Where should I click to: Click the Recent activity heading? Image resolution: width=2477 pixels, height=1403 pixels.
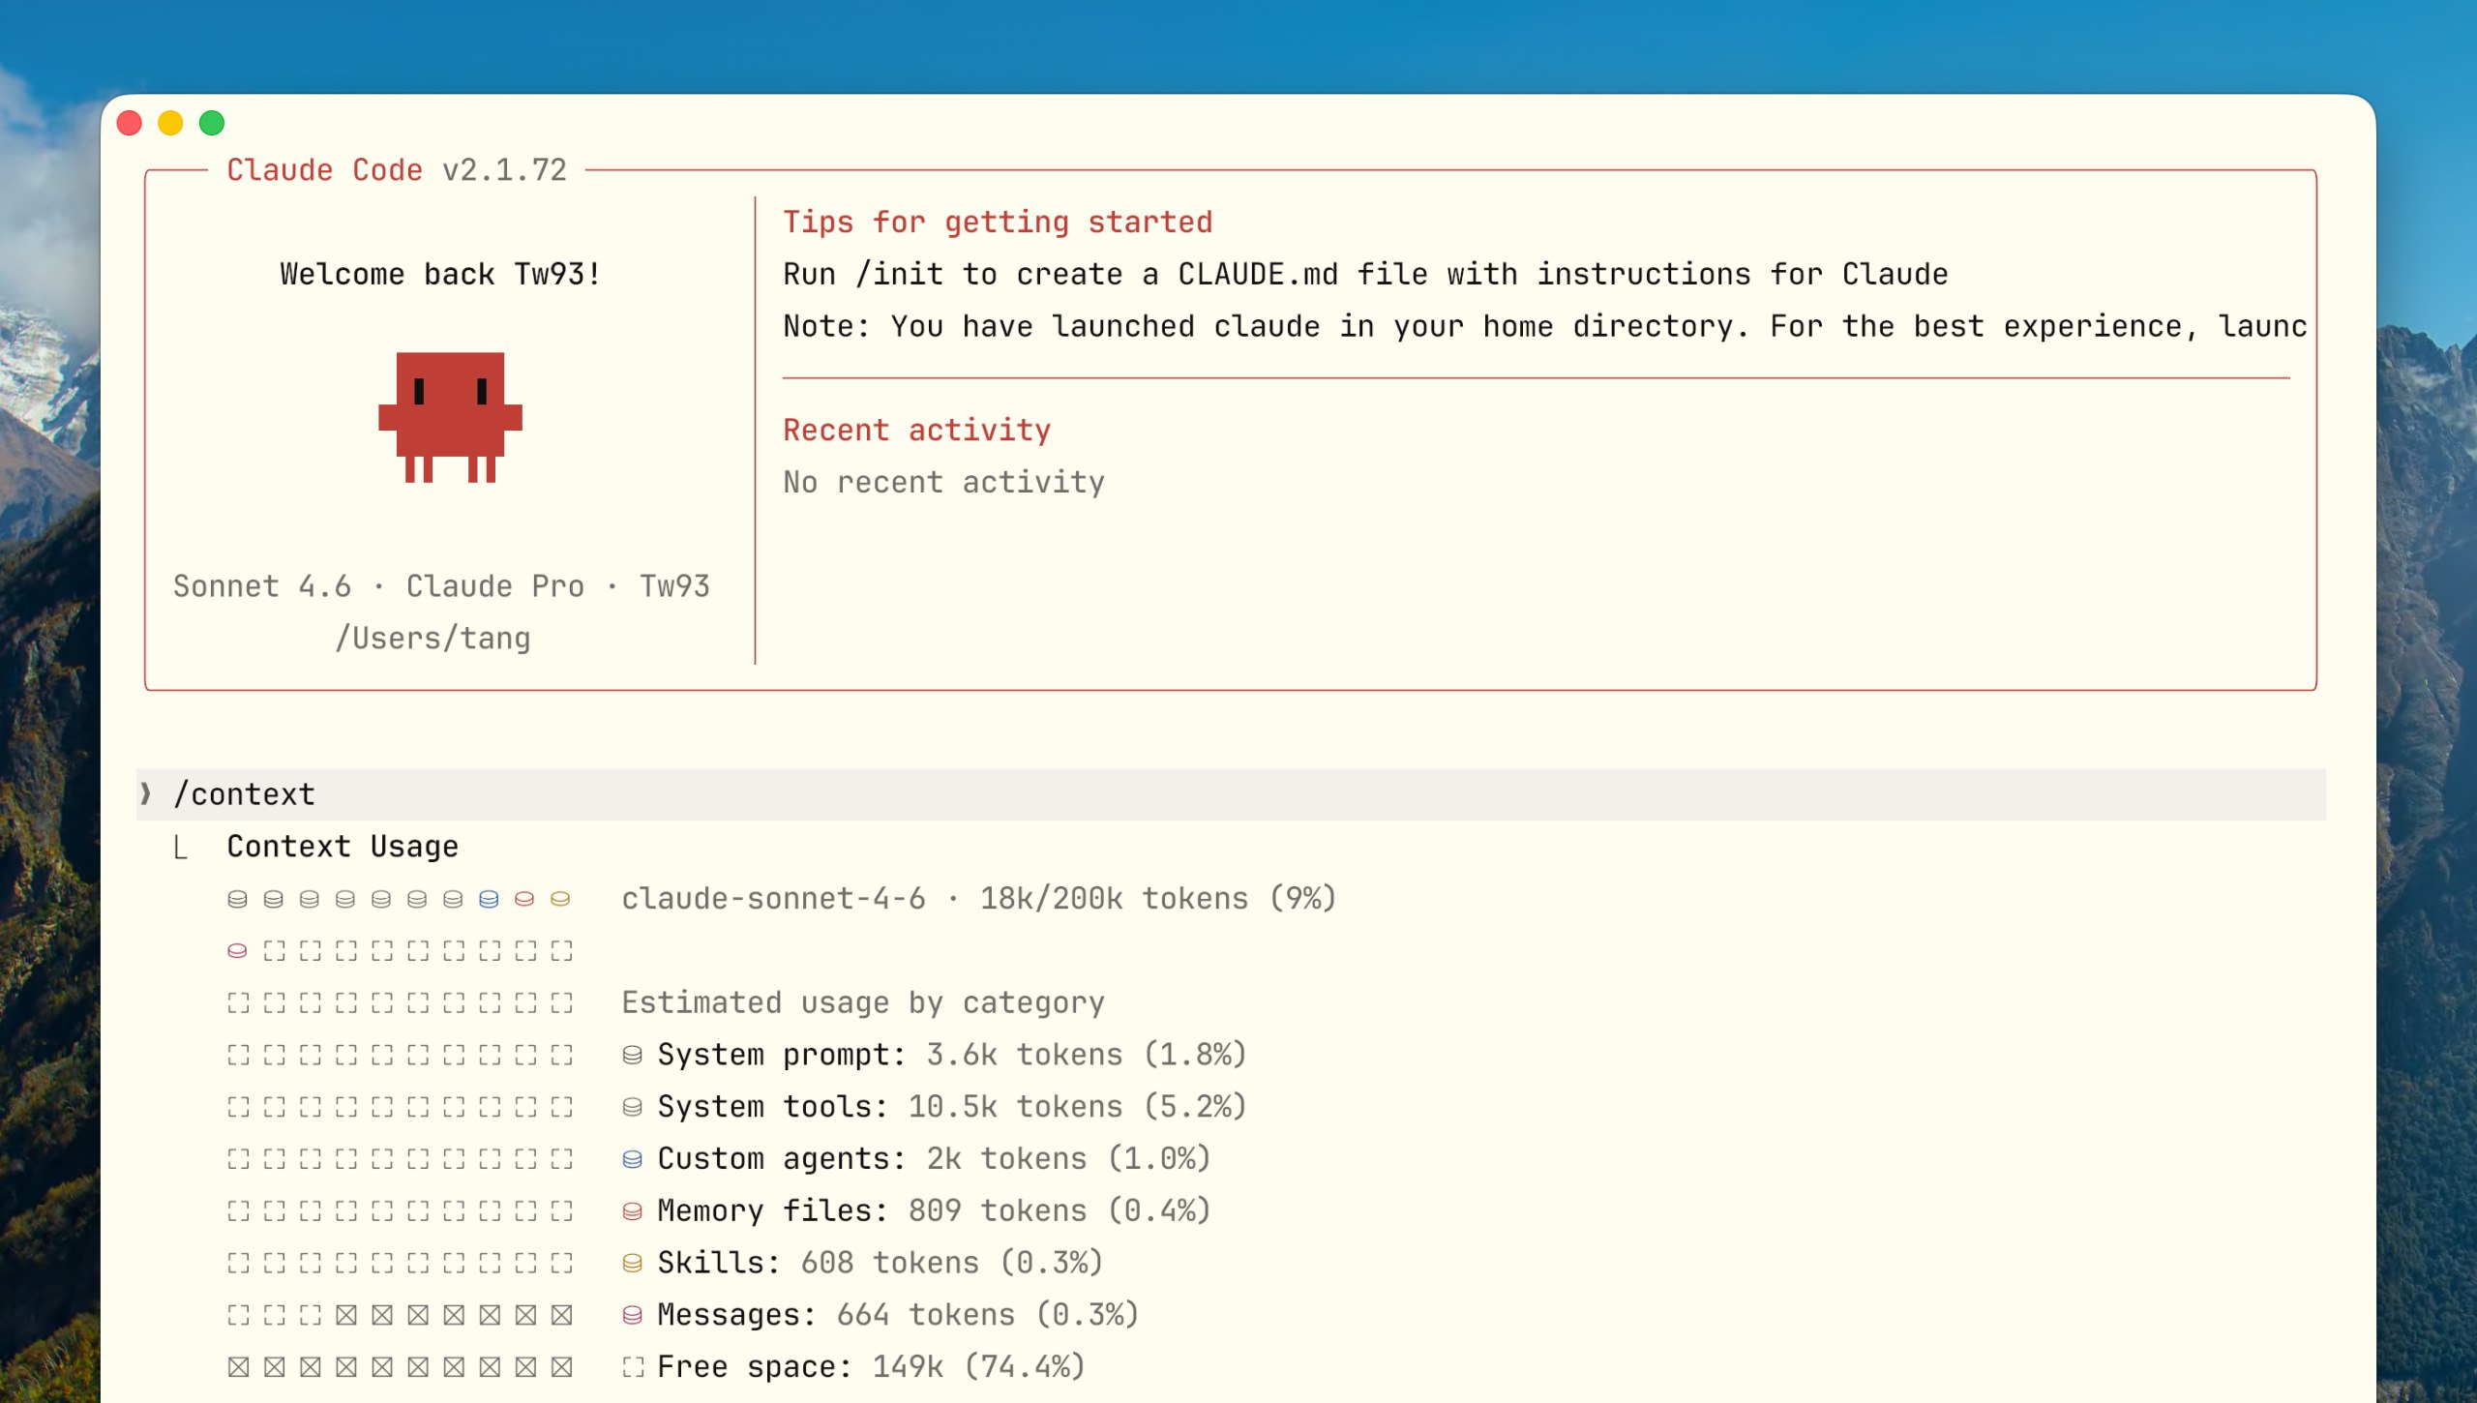(x=916, y=431)
